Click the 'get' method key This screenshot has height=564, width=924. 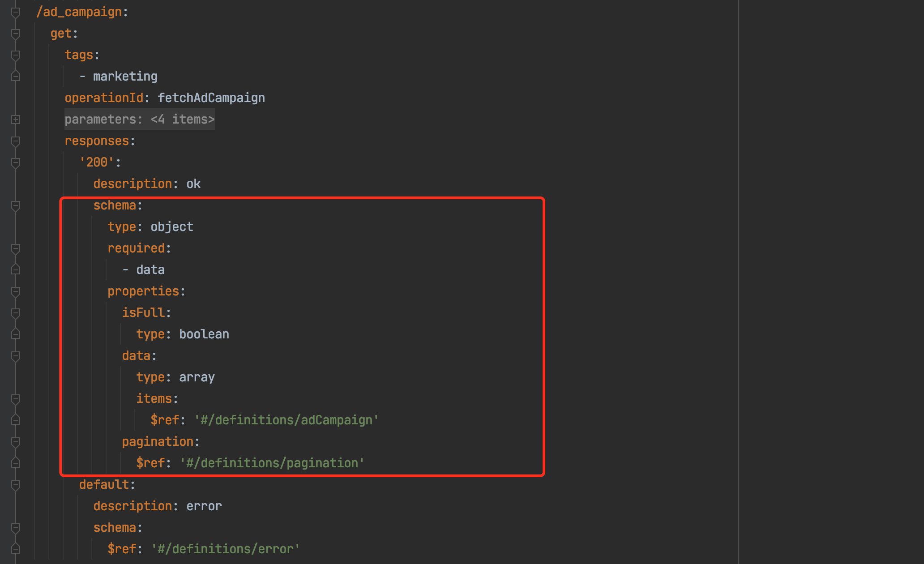[61, 34]
